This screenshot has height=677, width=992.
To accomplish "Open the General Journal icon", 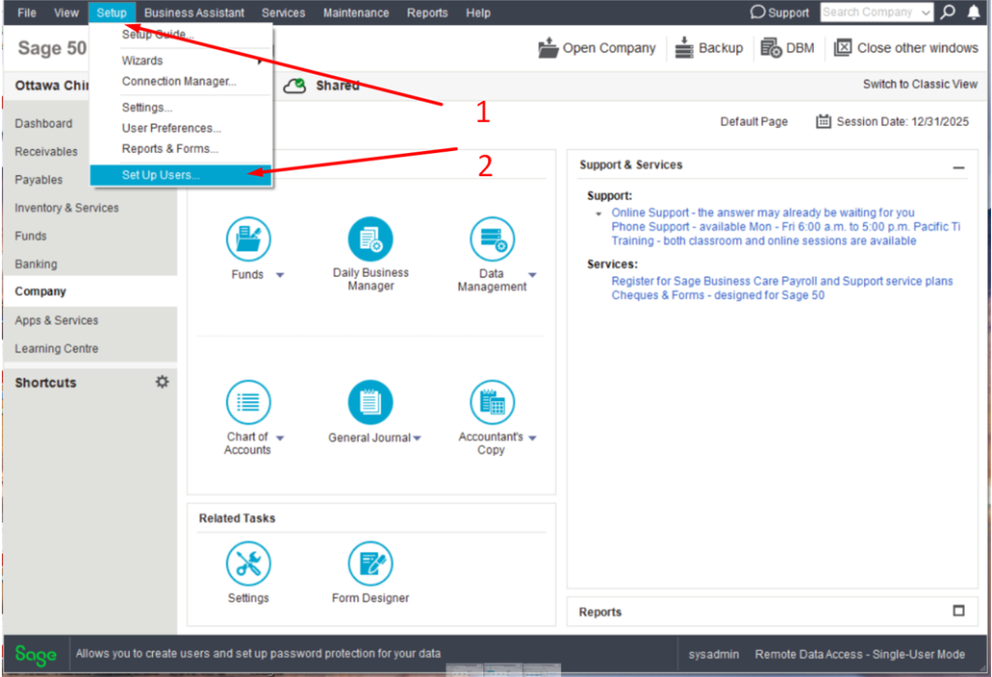I will 370,402.
